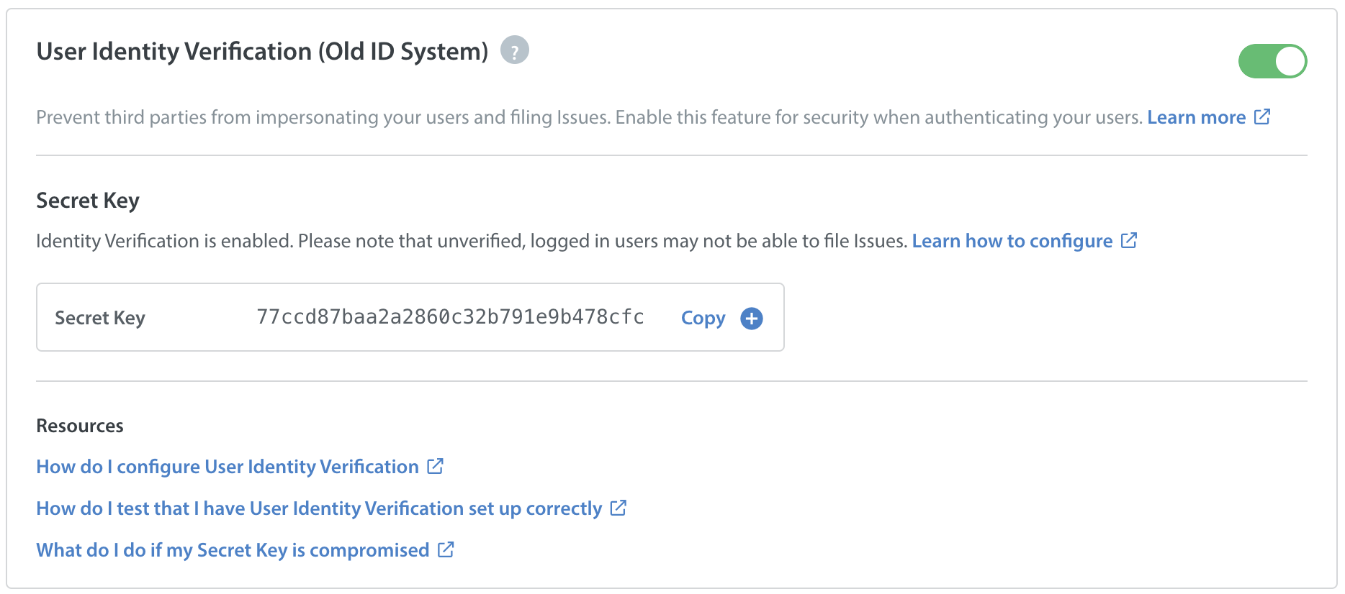Open How do I configure User Identity Verification

(228, 467)
